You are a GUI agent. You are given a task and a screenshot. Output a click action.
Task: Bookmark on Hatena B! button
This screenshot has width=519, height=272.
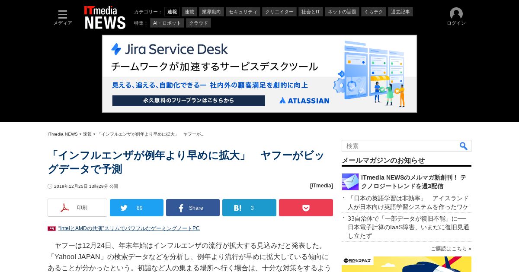point(249,208)
